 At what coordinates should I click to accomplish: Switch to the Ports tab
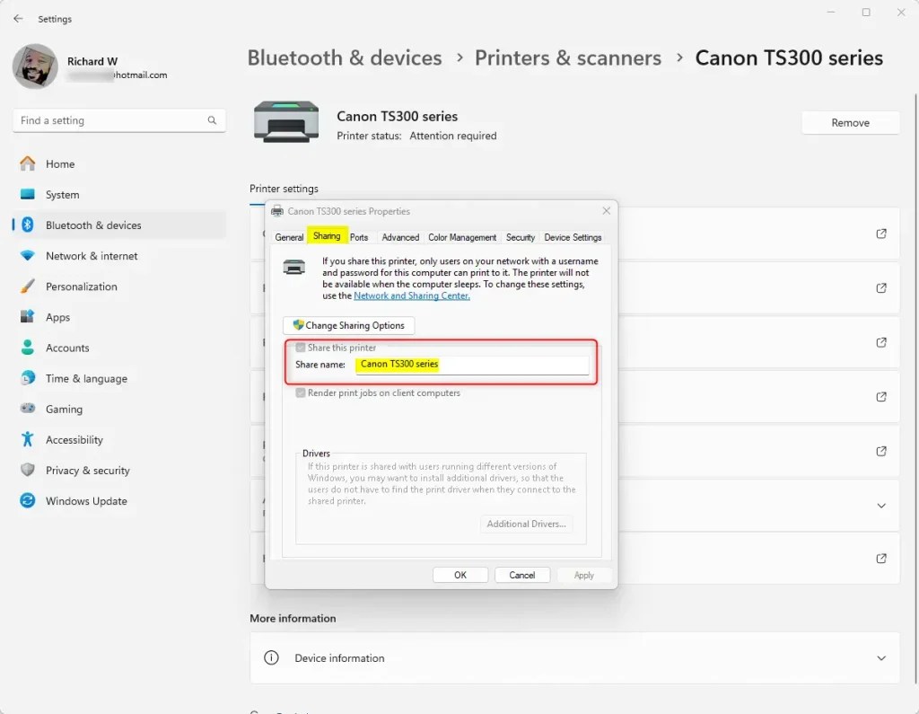point(359,236)
